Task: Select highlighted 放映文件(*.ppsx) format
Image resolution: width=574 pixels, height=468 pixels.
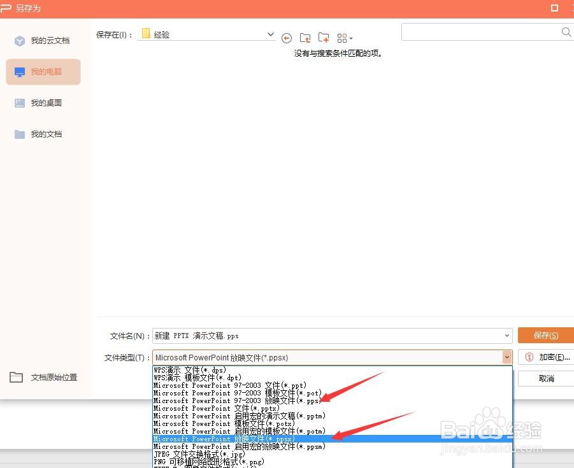Action: pyautogui.click(x=333, y=439)
